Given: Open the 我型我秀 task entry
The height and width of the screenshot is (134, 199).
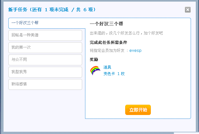Looking at the screenshot, I should [x=45, y=72].
